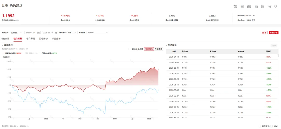This screenshot has height=129, width=281.
Task: Click the -1.76% change value
Action: point(268,90)
